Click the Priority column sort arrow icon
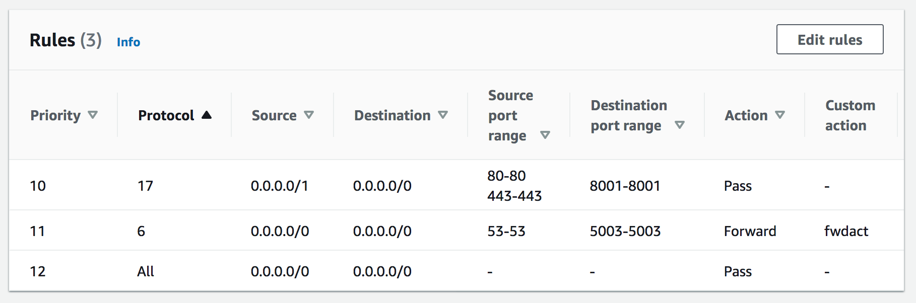This screenshot has height=303, width=916. coord(93,115)
